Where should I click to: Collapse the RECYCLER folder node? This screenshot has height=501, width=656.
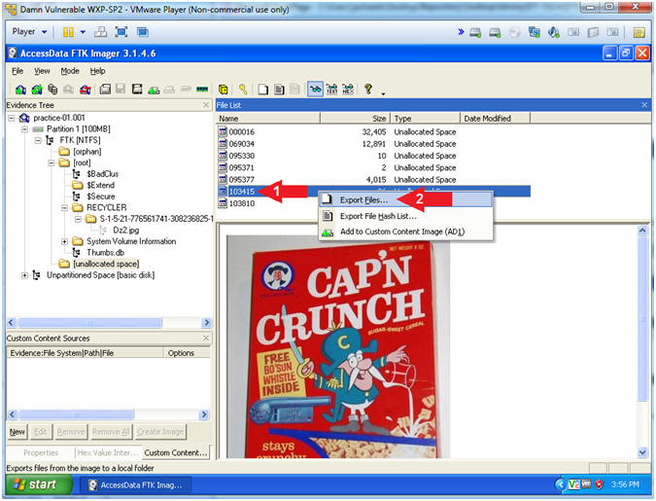[64, 208]
